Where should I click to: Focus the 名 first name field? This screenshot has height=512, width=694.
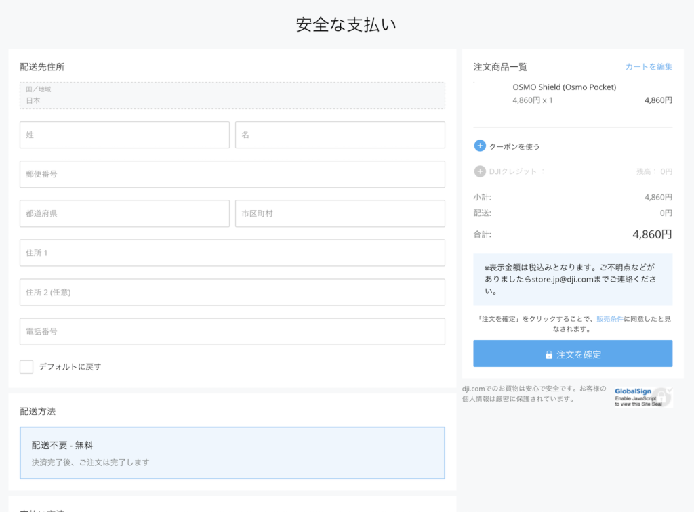click(340, 135)
